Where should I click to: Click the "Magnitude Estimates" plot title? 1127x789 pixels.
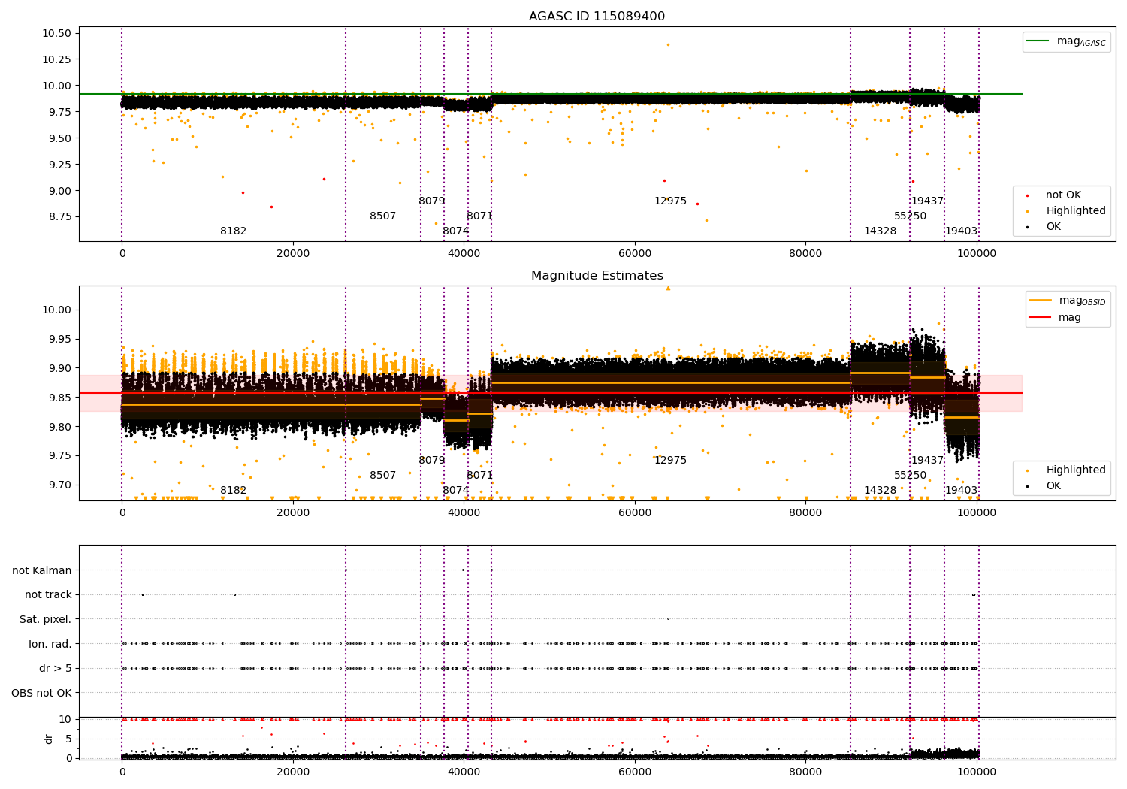point(597,276)
